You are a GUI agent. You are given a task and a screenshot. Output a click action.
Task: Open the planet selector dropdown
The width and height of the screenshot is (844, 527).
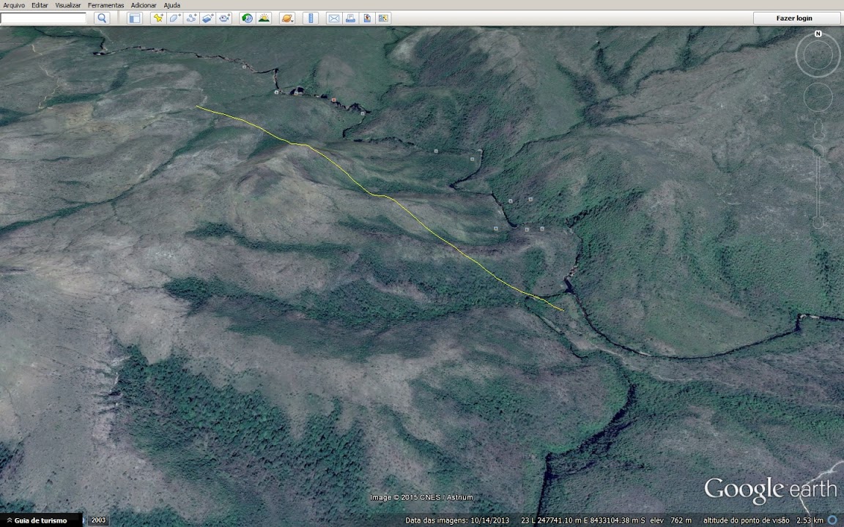287,18
